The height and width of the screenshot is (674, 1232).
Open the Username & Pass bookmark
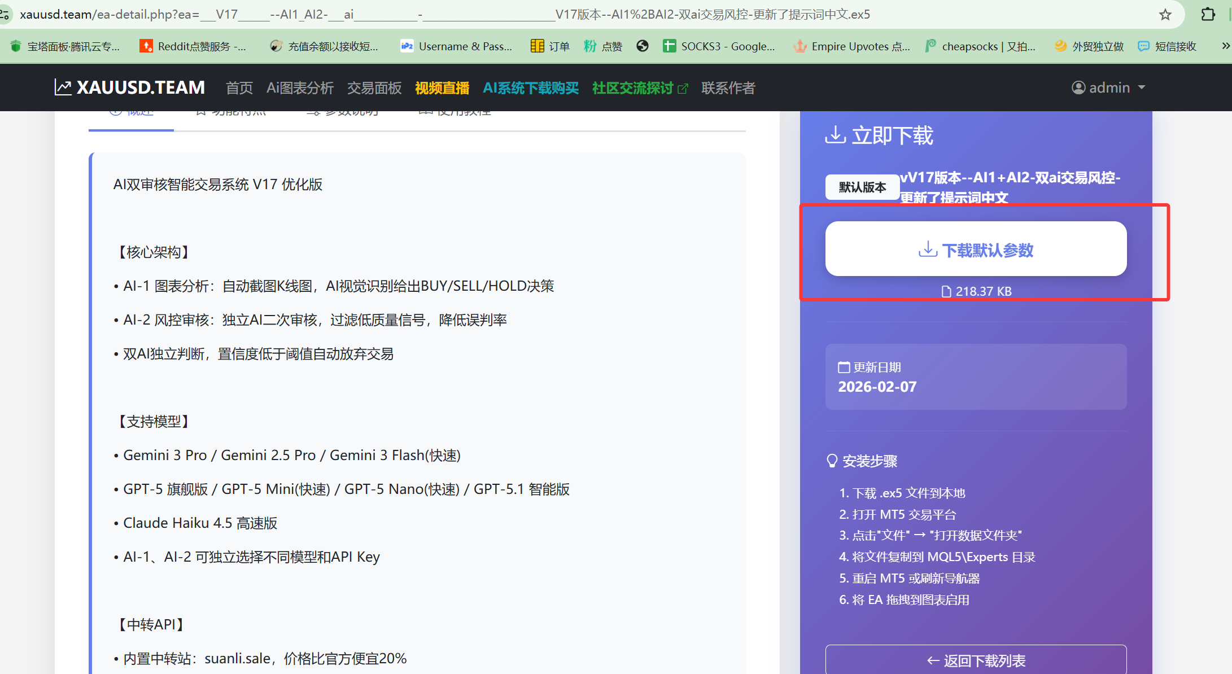[x=456, y=46]
